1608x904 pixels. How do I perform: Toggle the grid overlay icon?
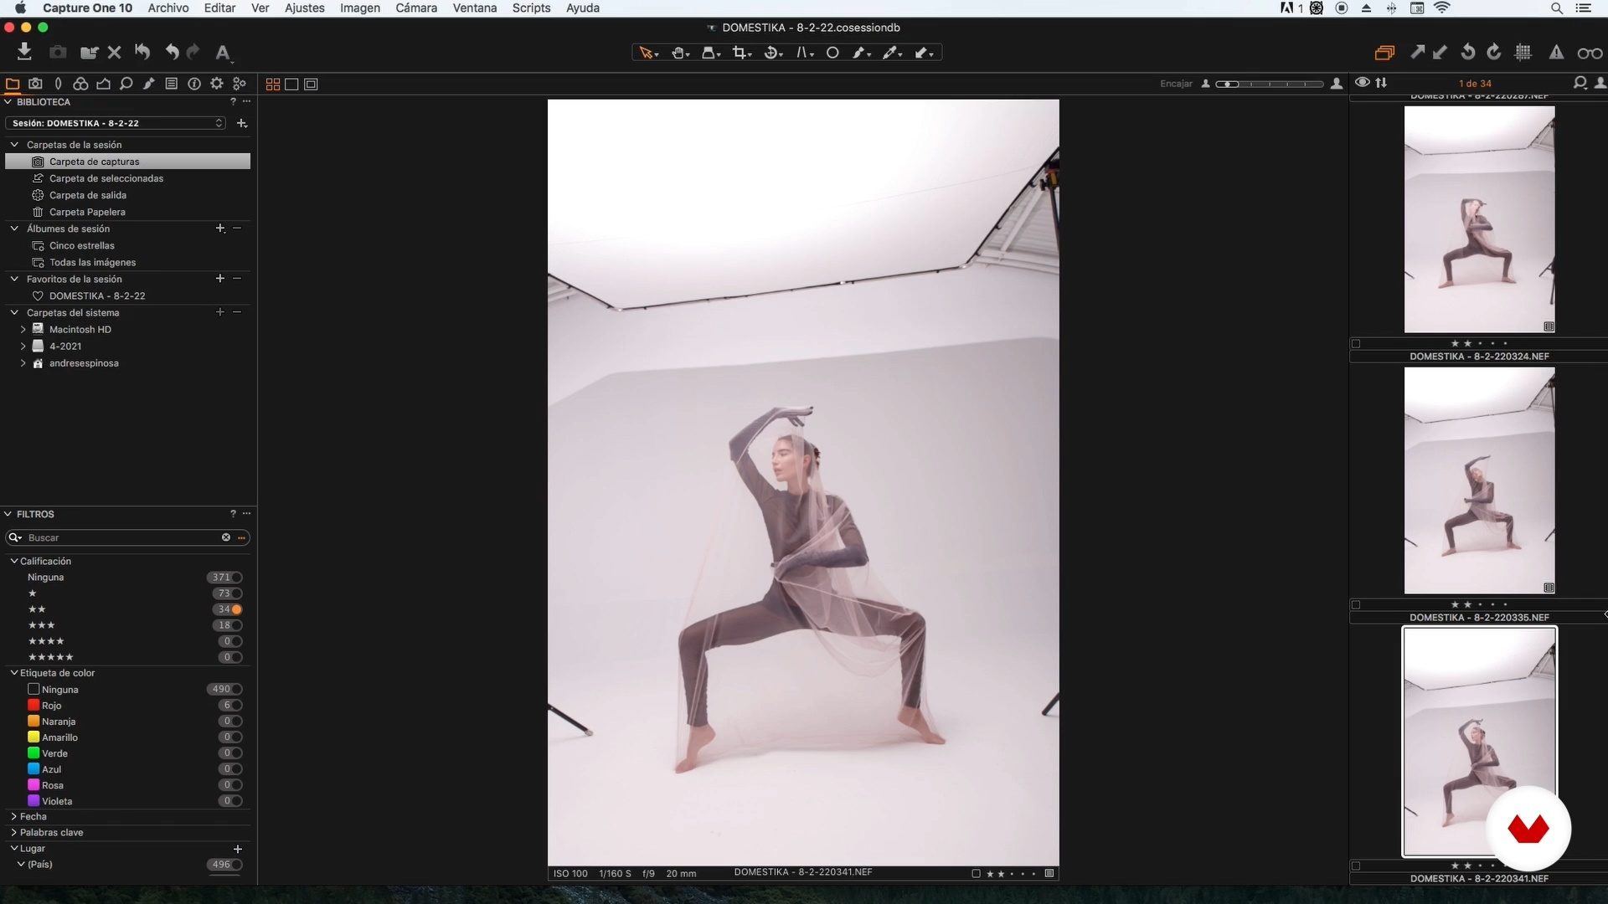click(x=1523, y=53)
